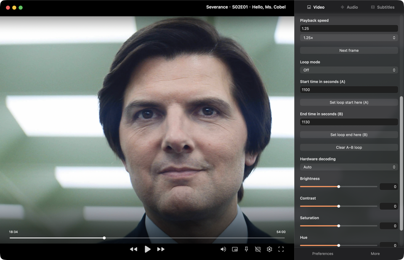
Task: Minimize the window with the yellow button
Action: point(14,8)
